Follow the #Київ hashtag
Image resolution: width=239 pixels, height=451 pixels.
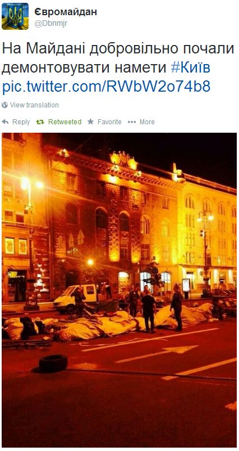191,68
